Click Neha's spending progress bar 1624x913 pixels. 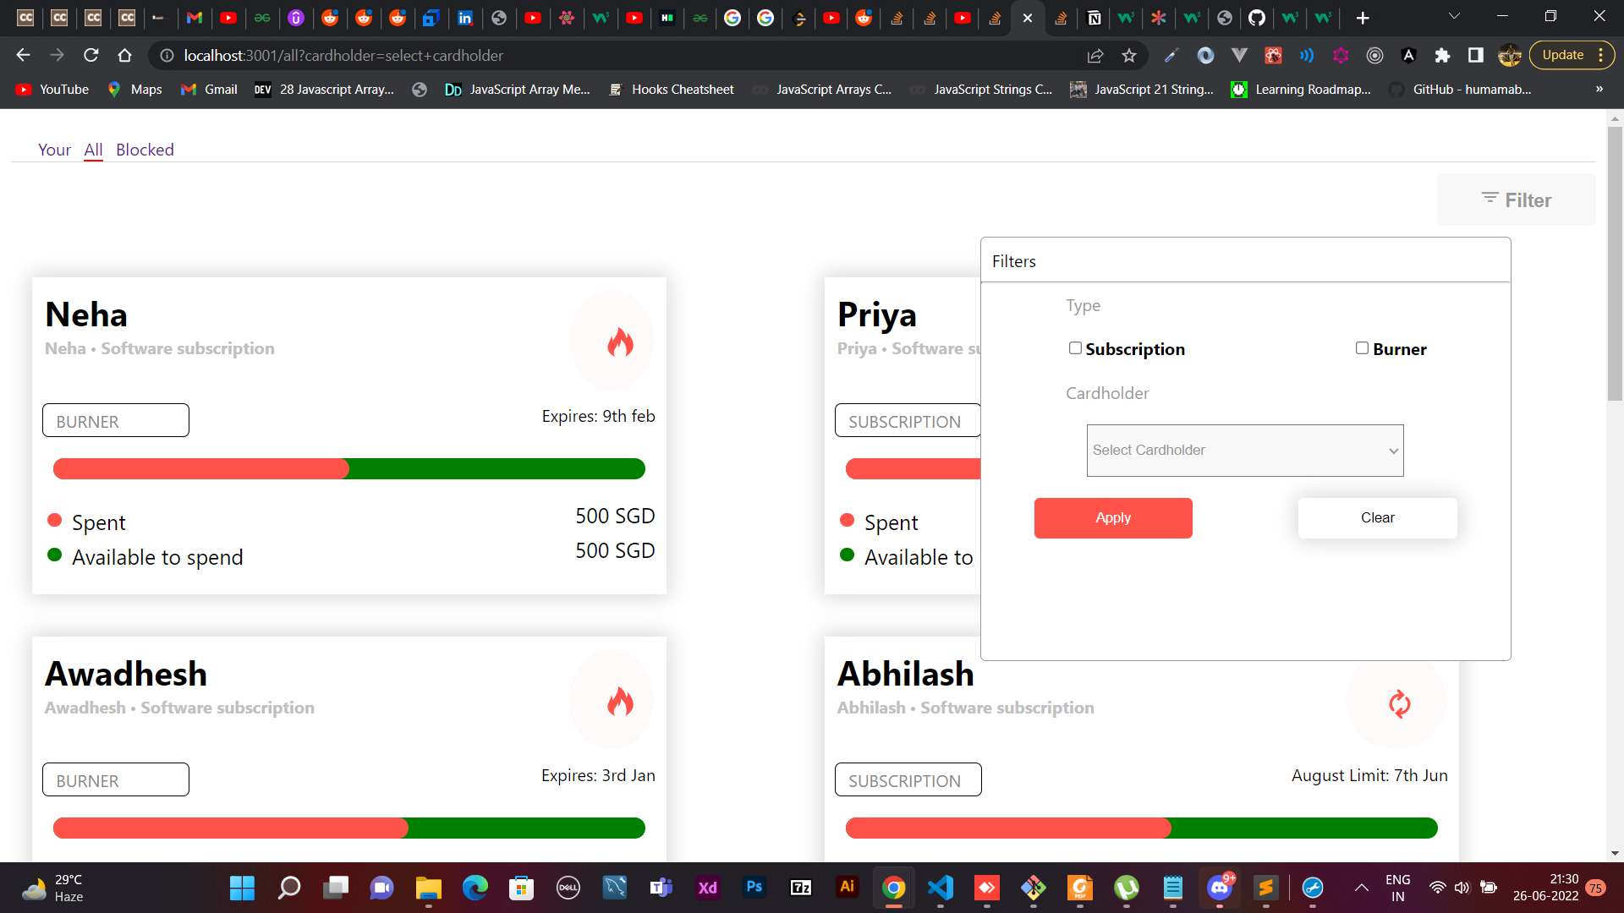click(348, 468)
